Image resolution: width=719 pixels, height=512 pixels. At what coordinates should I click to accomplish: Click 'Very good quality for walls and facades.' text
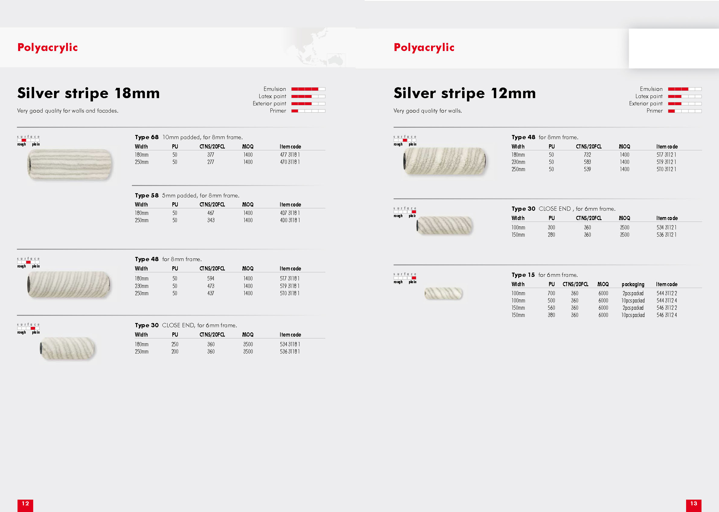(x=68, y=111)
